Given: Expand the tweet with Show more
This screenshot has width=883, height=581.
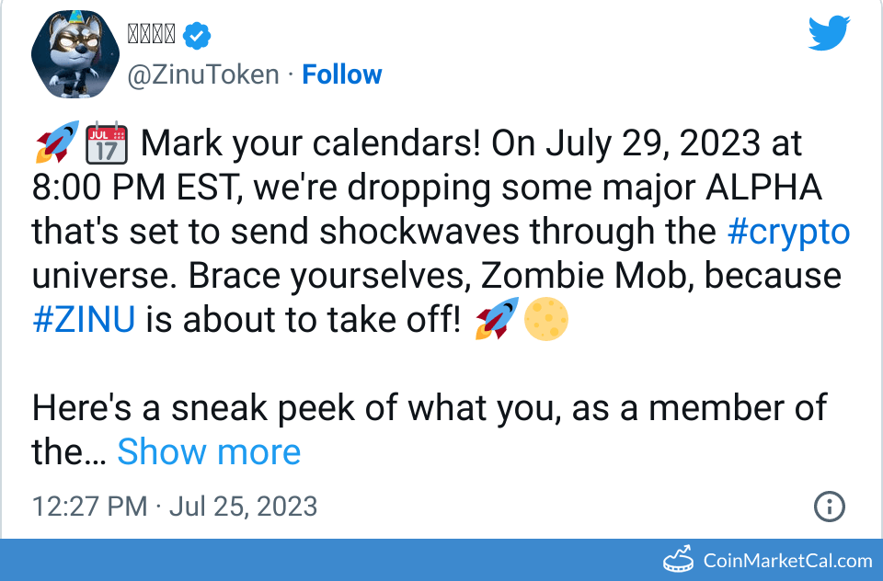Looking at the screenshot, I should (x=209, y=451).
